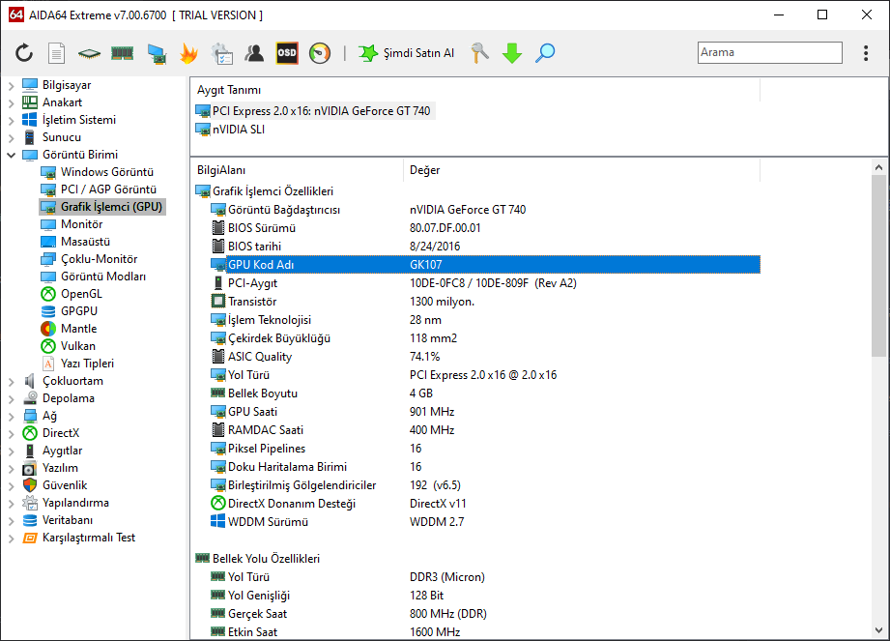The image size is (890, 641).
Task: Select the nVIDIA SLI device entry
Action: (230, 129)
